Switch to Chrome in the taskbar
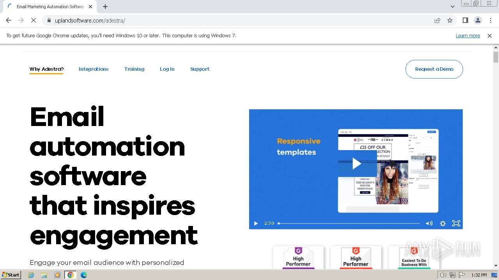 tap(71, 275)
